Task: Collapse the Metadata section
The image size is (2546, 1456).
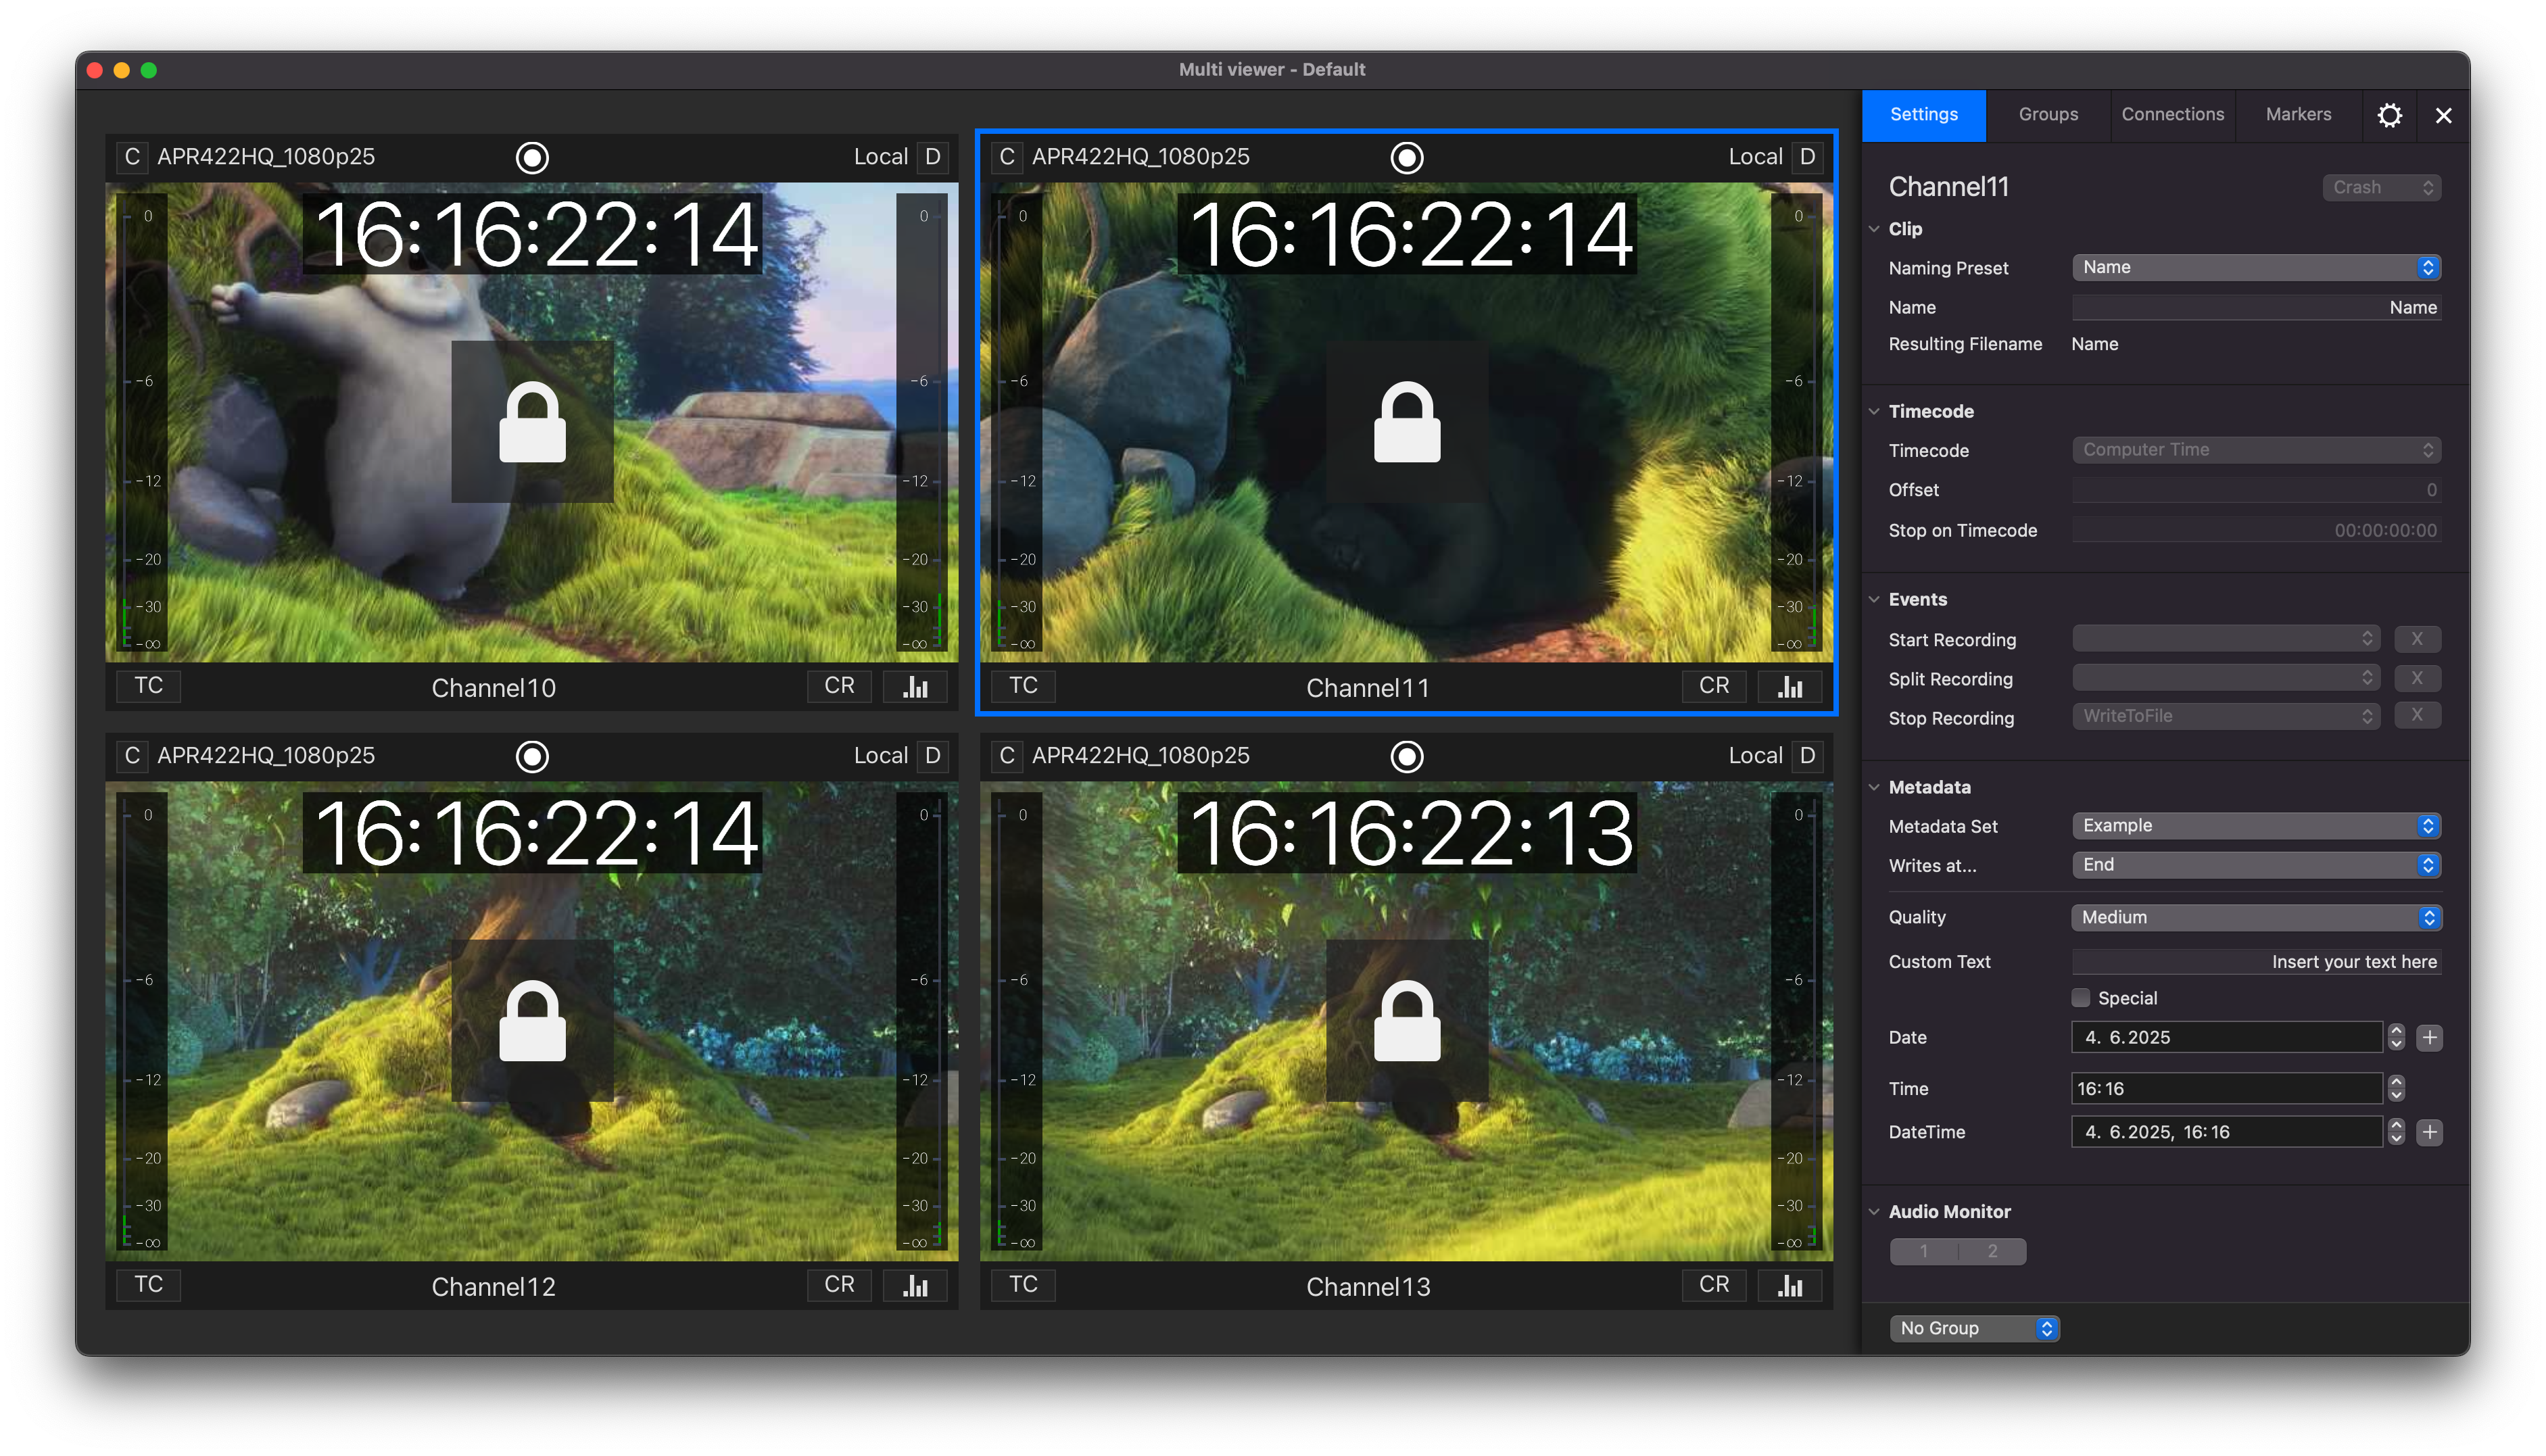Action: coord(1875,787)
